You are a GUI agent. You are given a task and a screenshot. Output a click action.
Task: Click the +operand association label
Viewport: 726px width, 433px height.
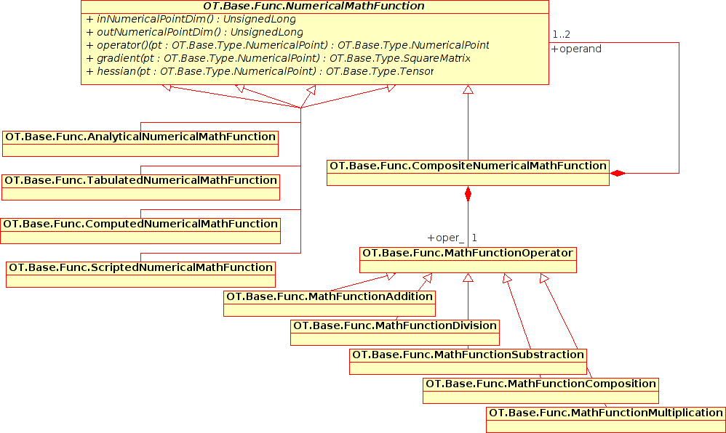pos(576,49)
